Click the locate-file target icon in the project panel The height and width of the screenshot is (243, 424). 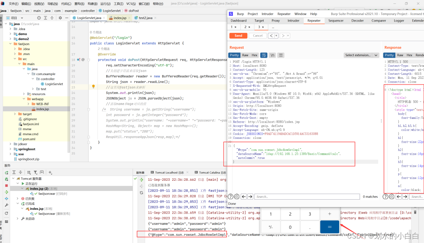pyautogui.click(x=39, y=18)
